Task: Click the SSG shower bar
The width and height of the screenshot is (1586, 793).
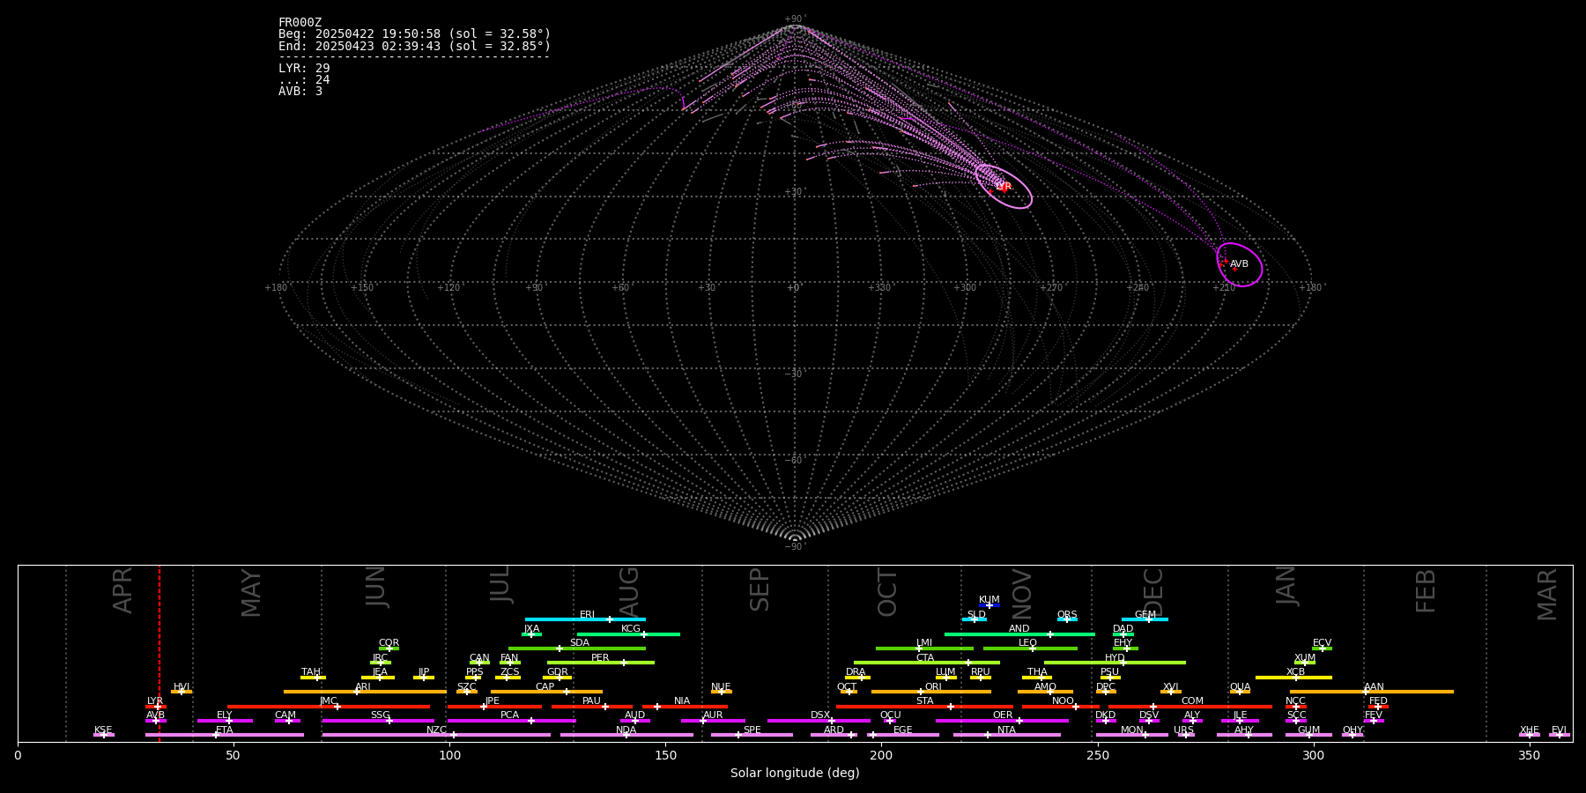Action: pos(378,721)
